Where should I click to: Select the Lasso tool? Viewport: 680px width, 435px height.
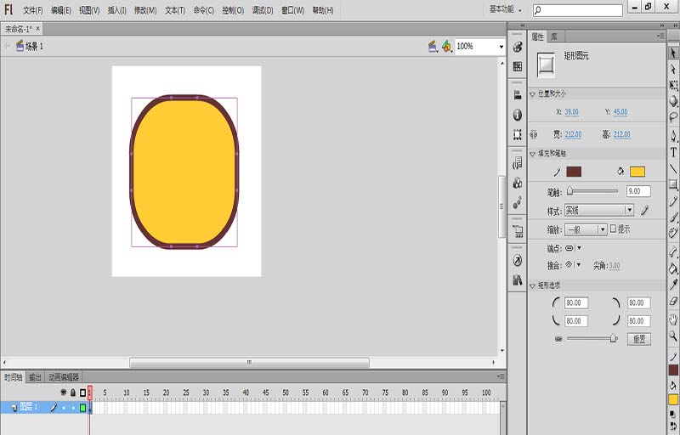[x=673, y=117]
